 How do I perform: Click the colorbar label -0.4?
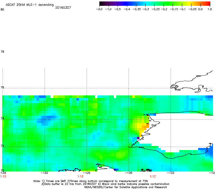(127, 9)
